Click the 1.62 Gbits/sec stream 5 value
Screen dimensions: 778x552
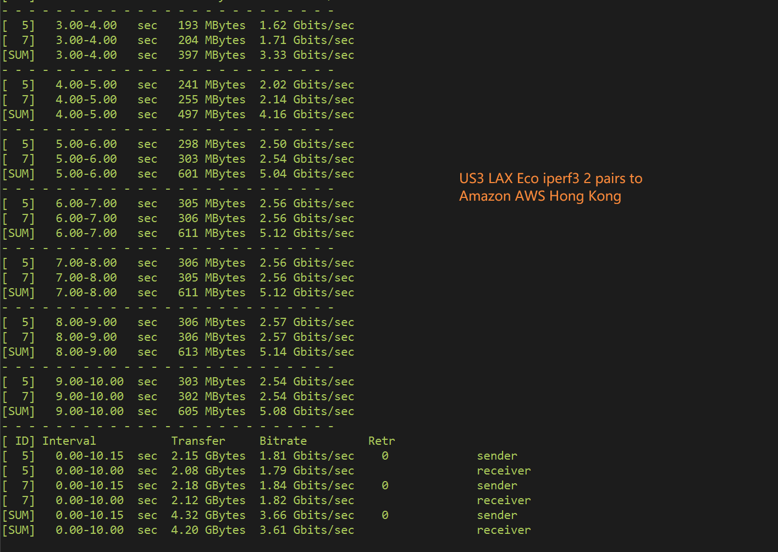coord(307,25)
